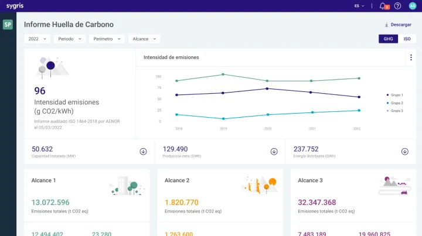Open the Periodo dropdown filter
Viewport: 422px width, 236px height.
click(x=69, y=39)
